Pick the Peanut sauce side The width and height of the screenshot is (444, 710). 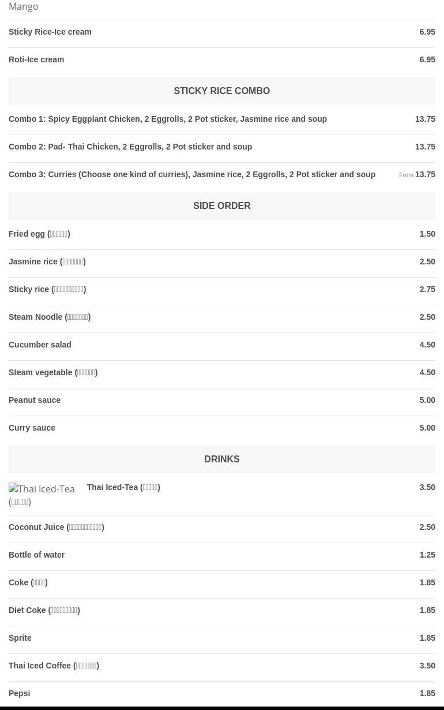pos(35,400)
